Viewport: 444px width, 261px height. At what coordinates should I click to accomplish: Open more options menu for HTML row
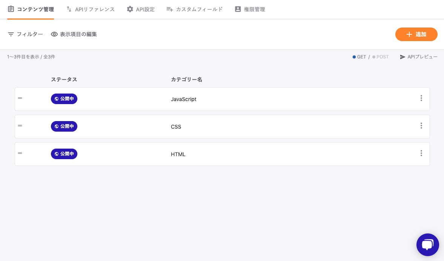point(421,153)
